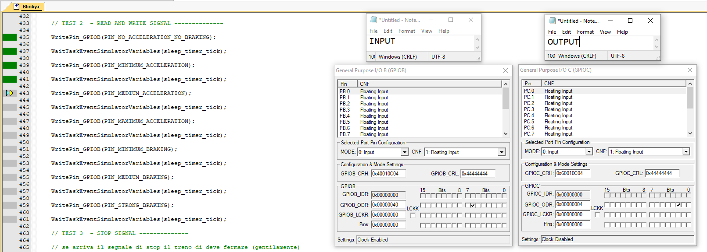Select the PB.0 row in the pin list
This screenshot has height=252, width=707.
[x=420, y=91]
